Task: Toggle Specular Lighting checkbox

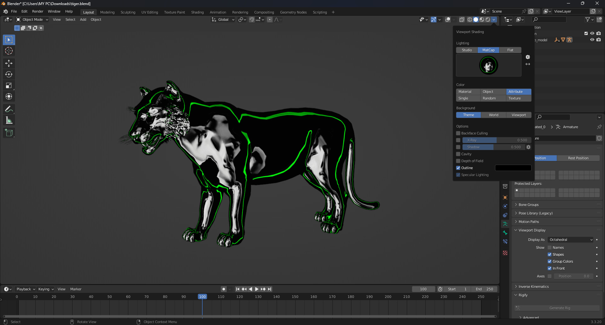Action: (x=458, y=175)
